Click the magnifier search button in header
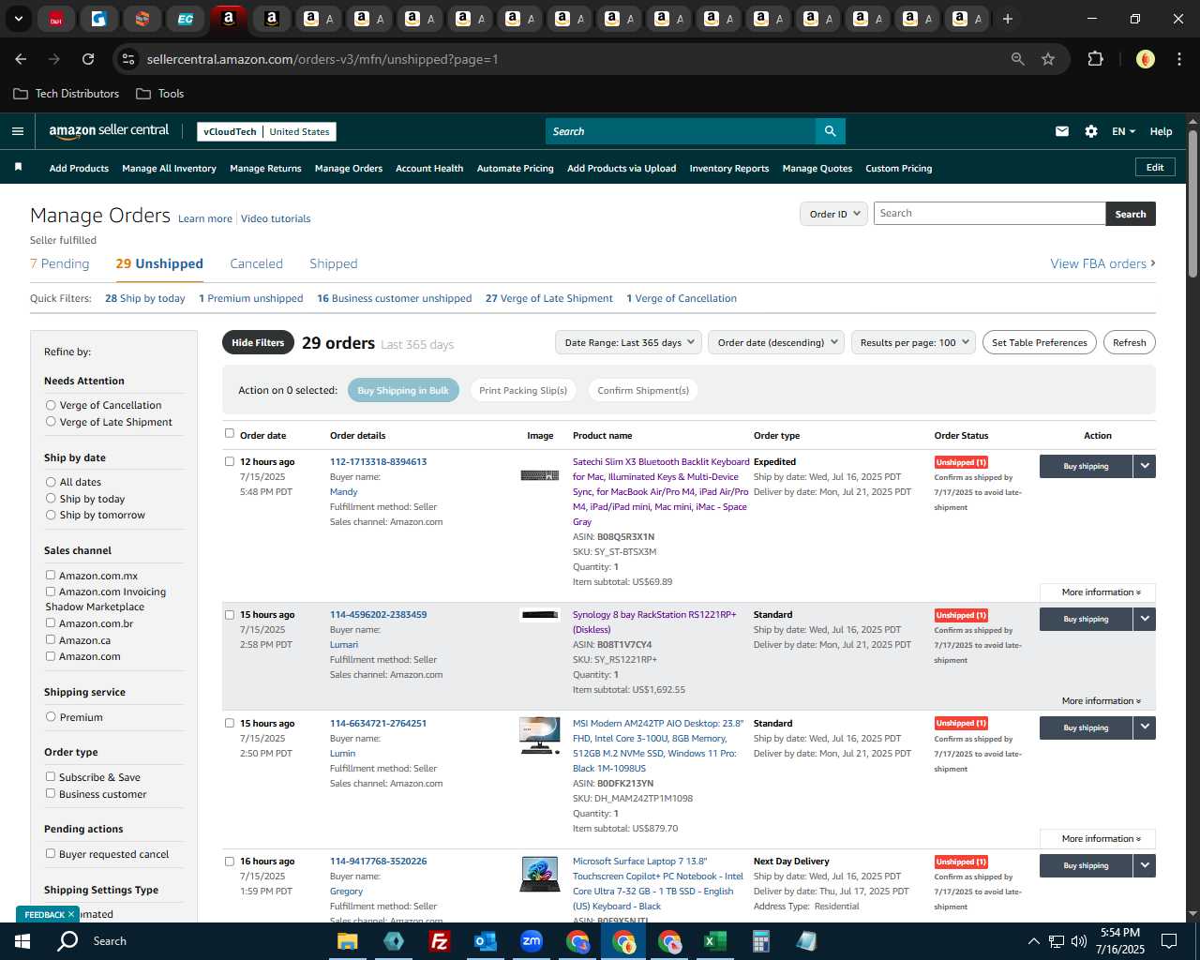This screenshot has height=960, width=1200. click(830, 131)
